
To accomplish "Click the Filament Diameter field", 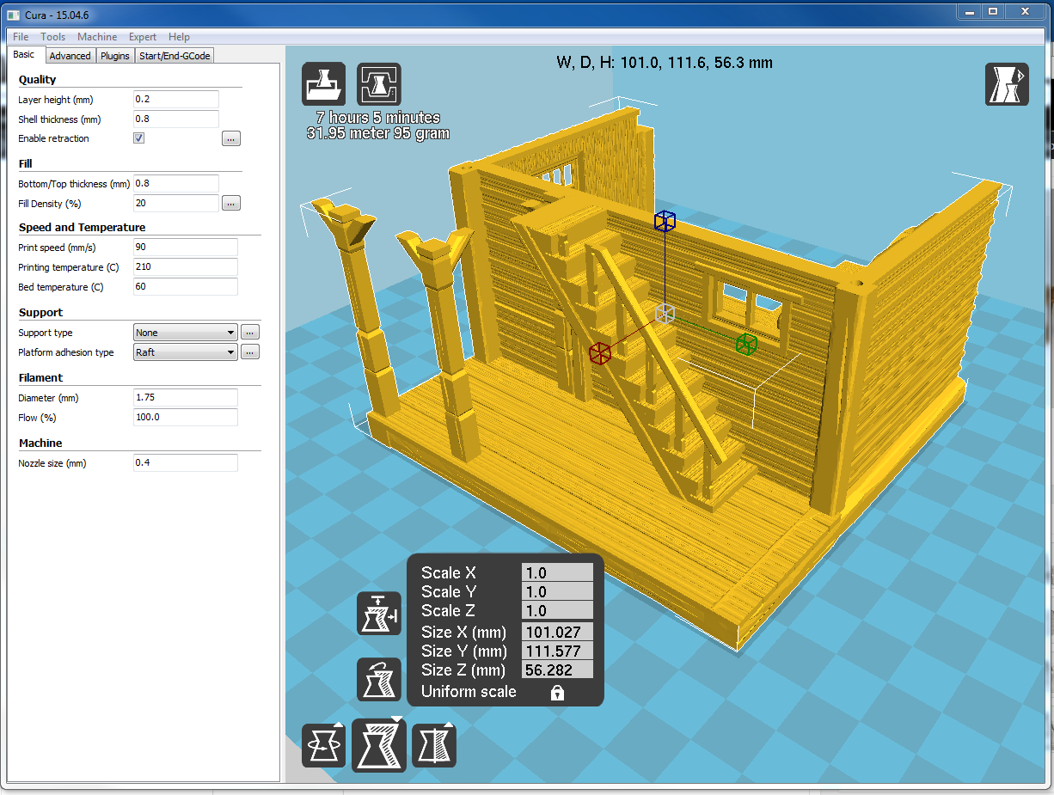I will pos(186,398).
